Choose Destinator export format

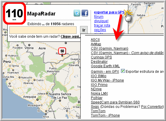coord(99,62)
